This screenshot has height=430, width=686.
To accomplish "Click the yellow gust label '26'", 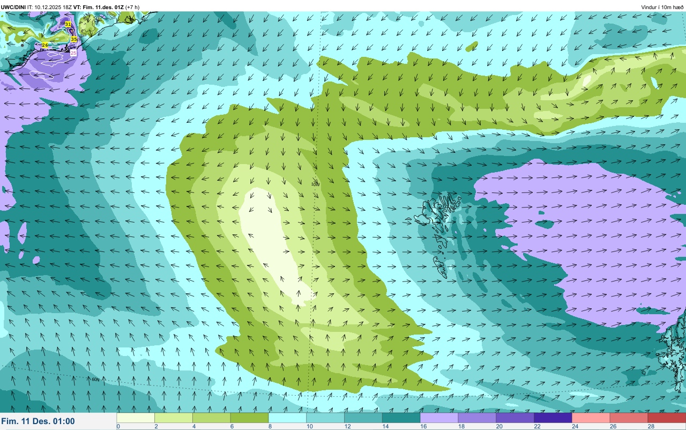I will tap(45, 45).
